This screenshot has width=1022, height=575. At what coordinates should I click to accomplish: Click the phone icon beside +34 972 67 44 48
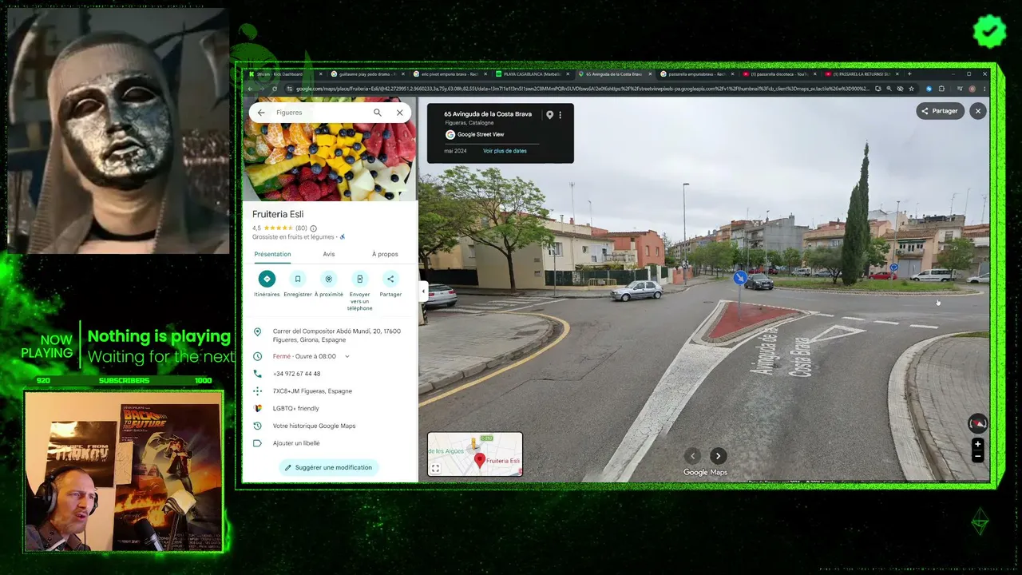257,374
